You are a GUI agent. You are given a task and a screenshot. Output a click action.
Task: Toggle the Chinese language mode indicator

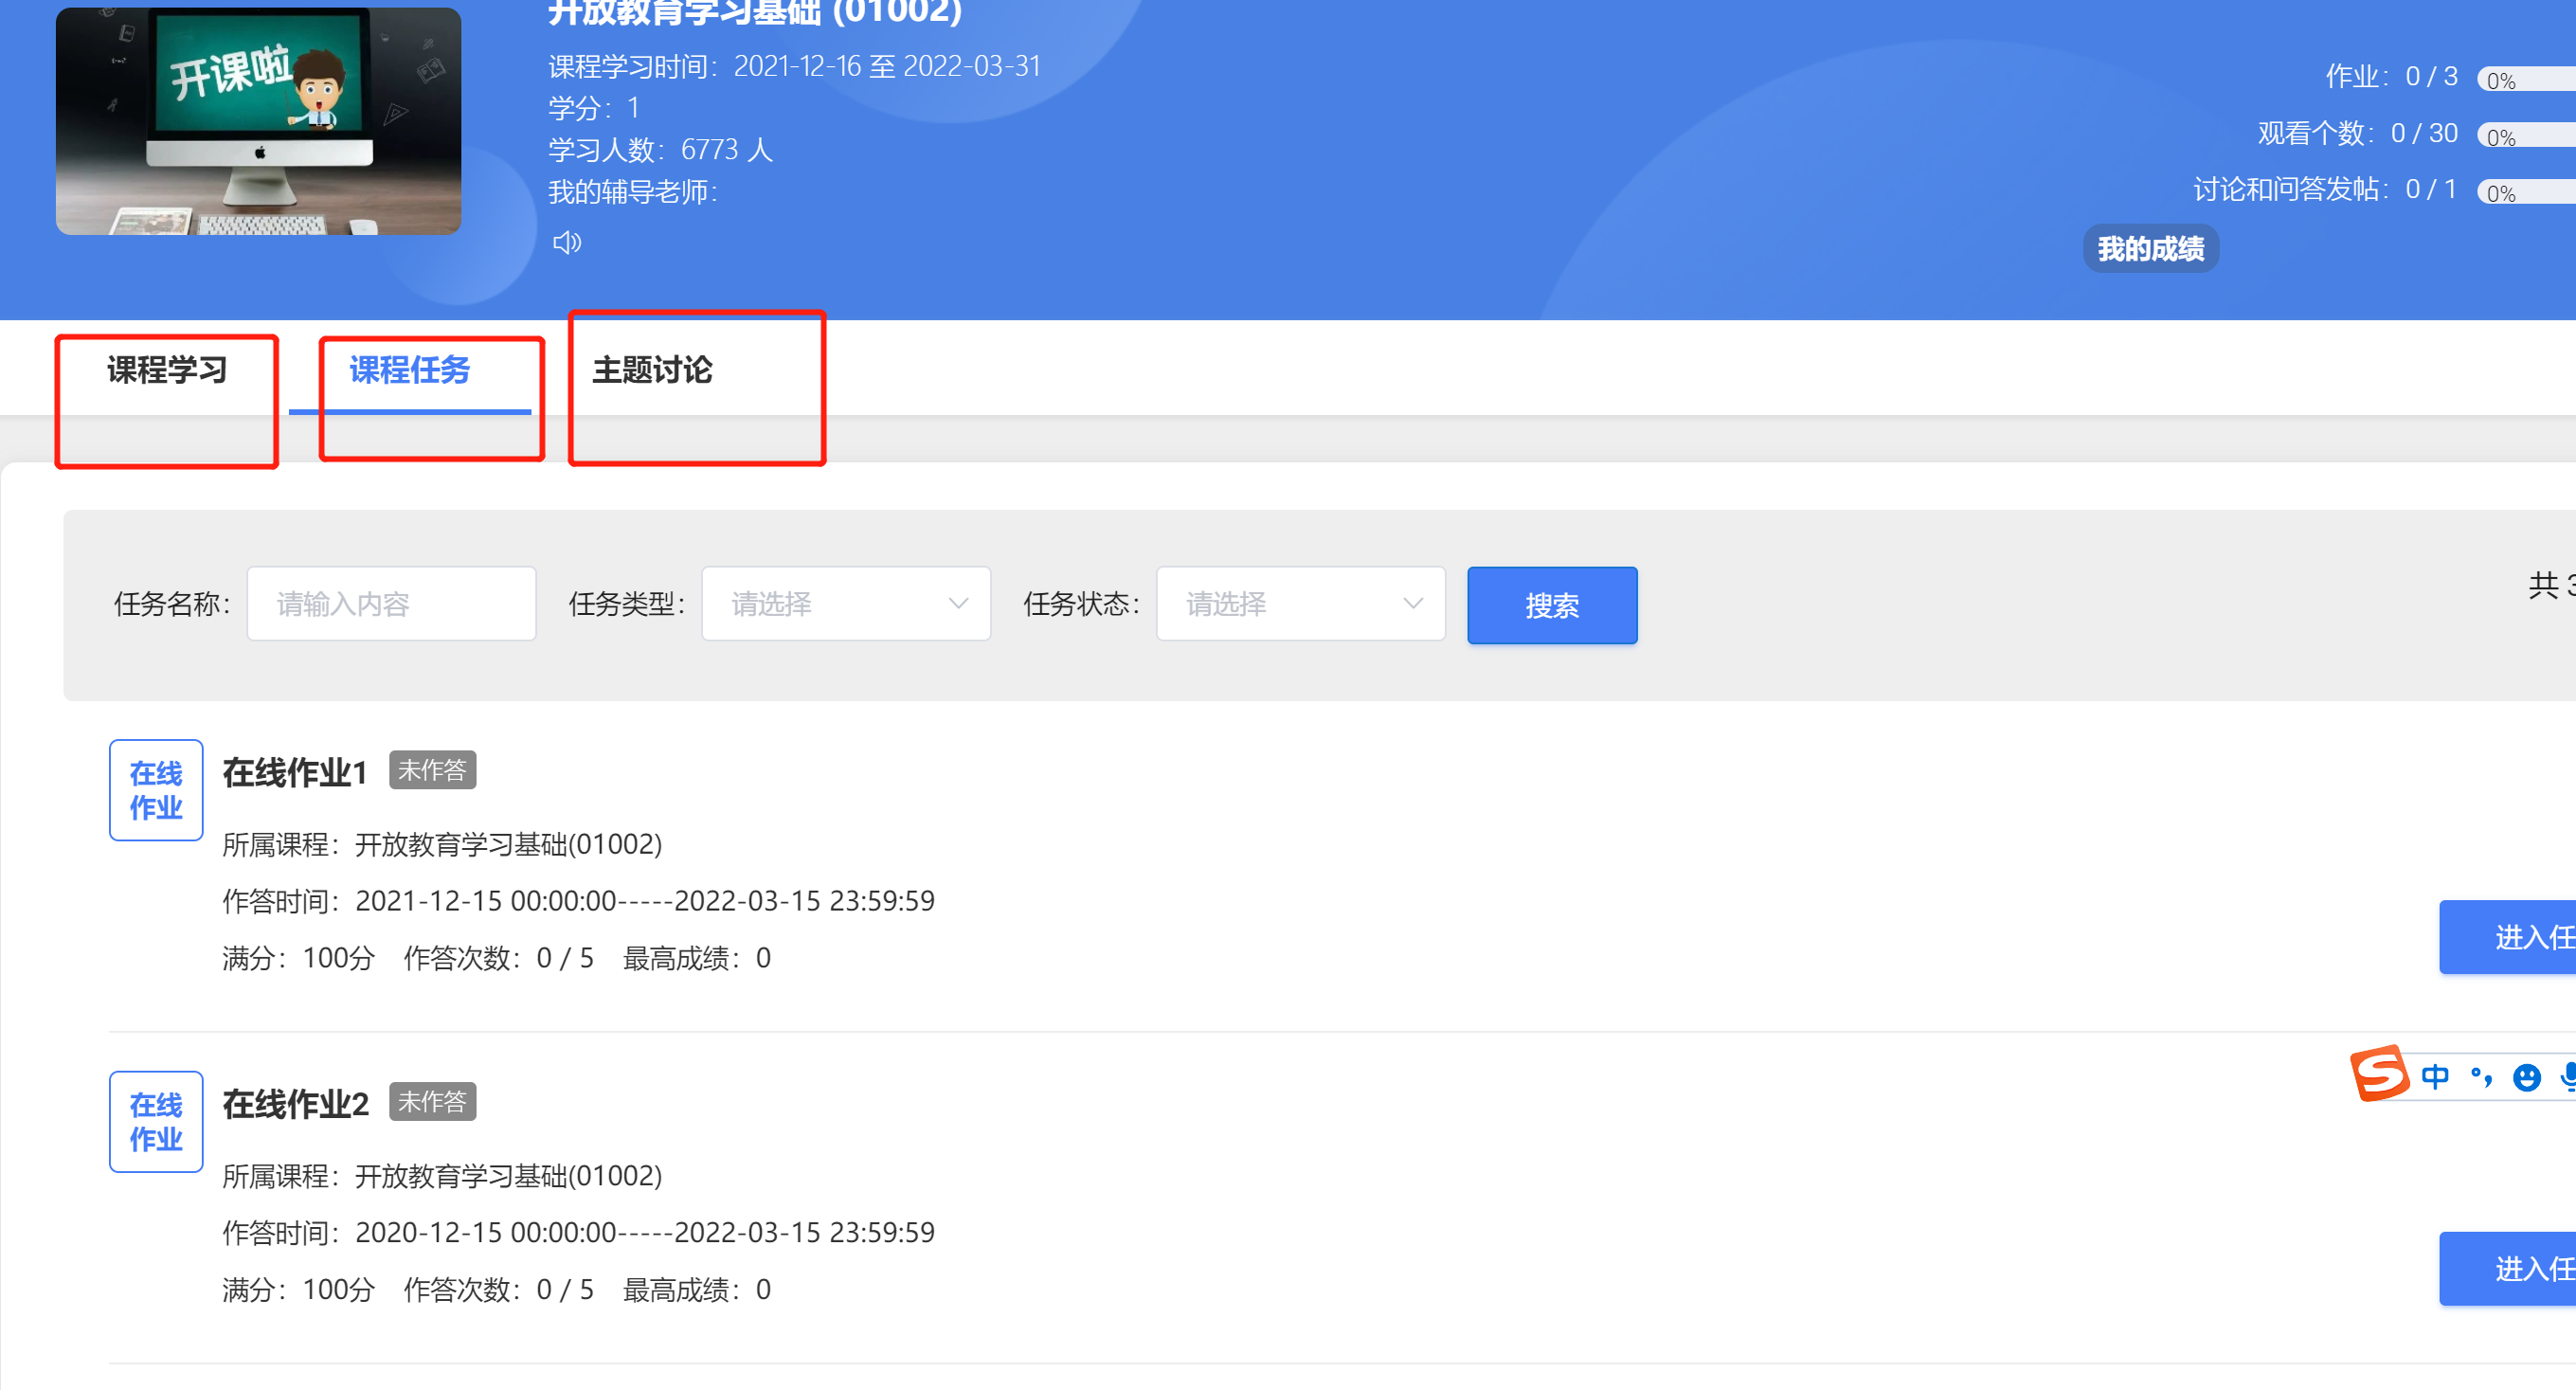click(x=2435, y=1076)
